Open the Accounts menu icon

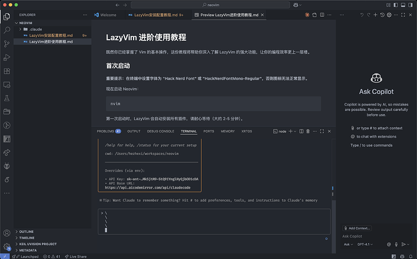[7, 233]
